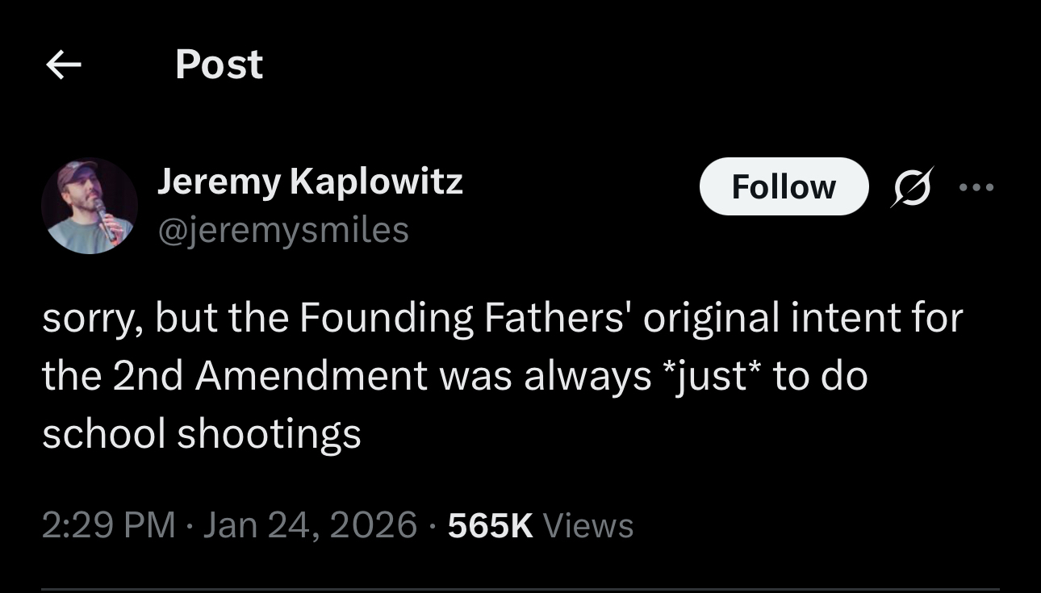Click the Jan 24, 2026 date
This screenshot has width=1041, height=593.
click(x=310, y=525)
